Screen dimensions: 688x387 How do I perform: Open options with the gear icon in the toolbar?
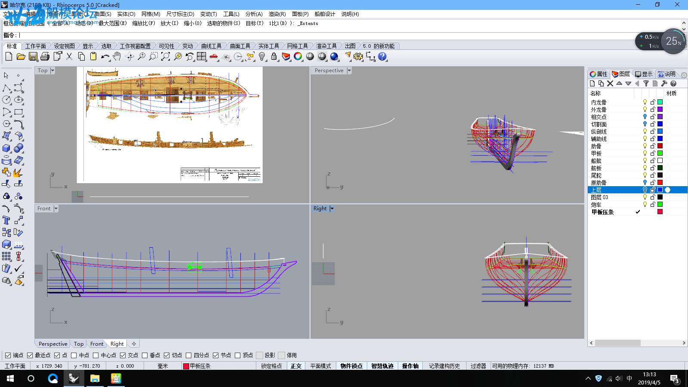pos(358,56)
